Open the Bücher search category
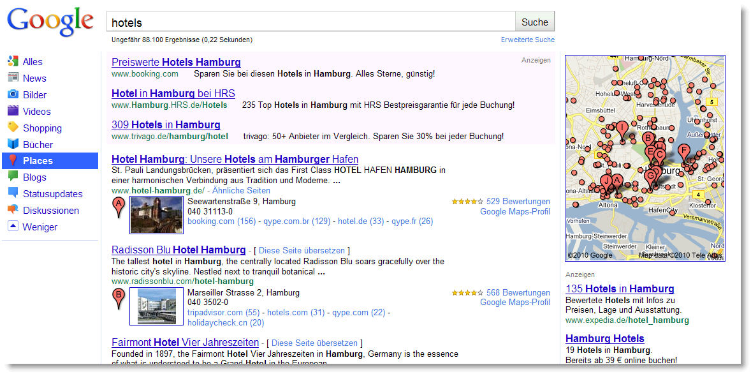The image size is (751, 374). point(38,144)
